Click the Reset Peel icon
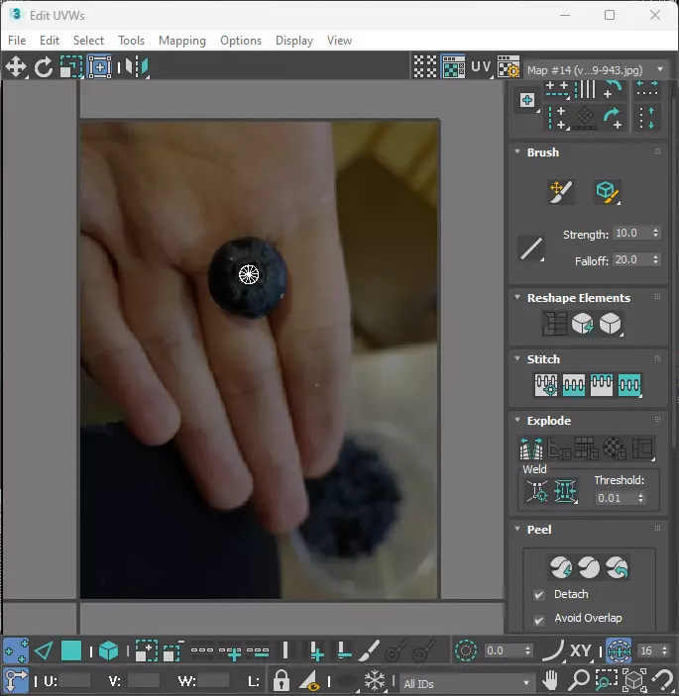The image size is (679, 696). pos(618,567)
